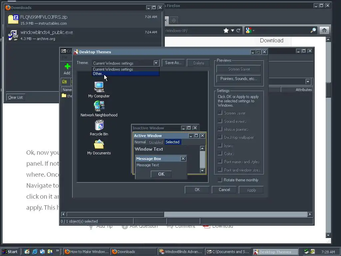
Task: Enable Rotate theme monthly
Action: [x=220, y=180]
